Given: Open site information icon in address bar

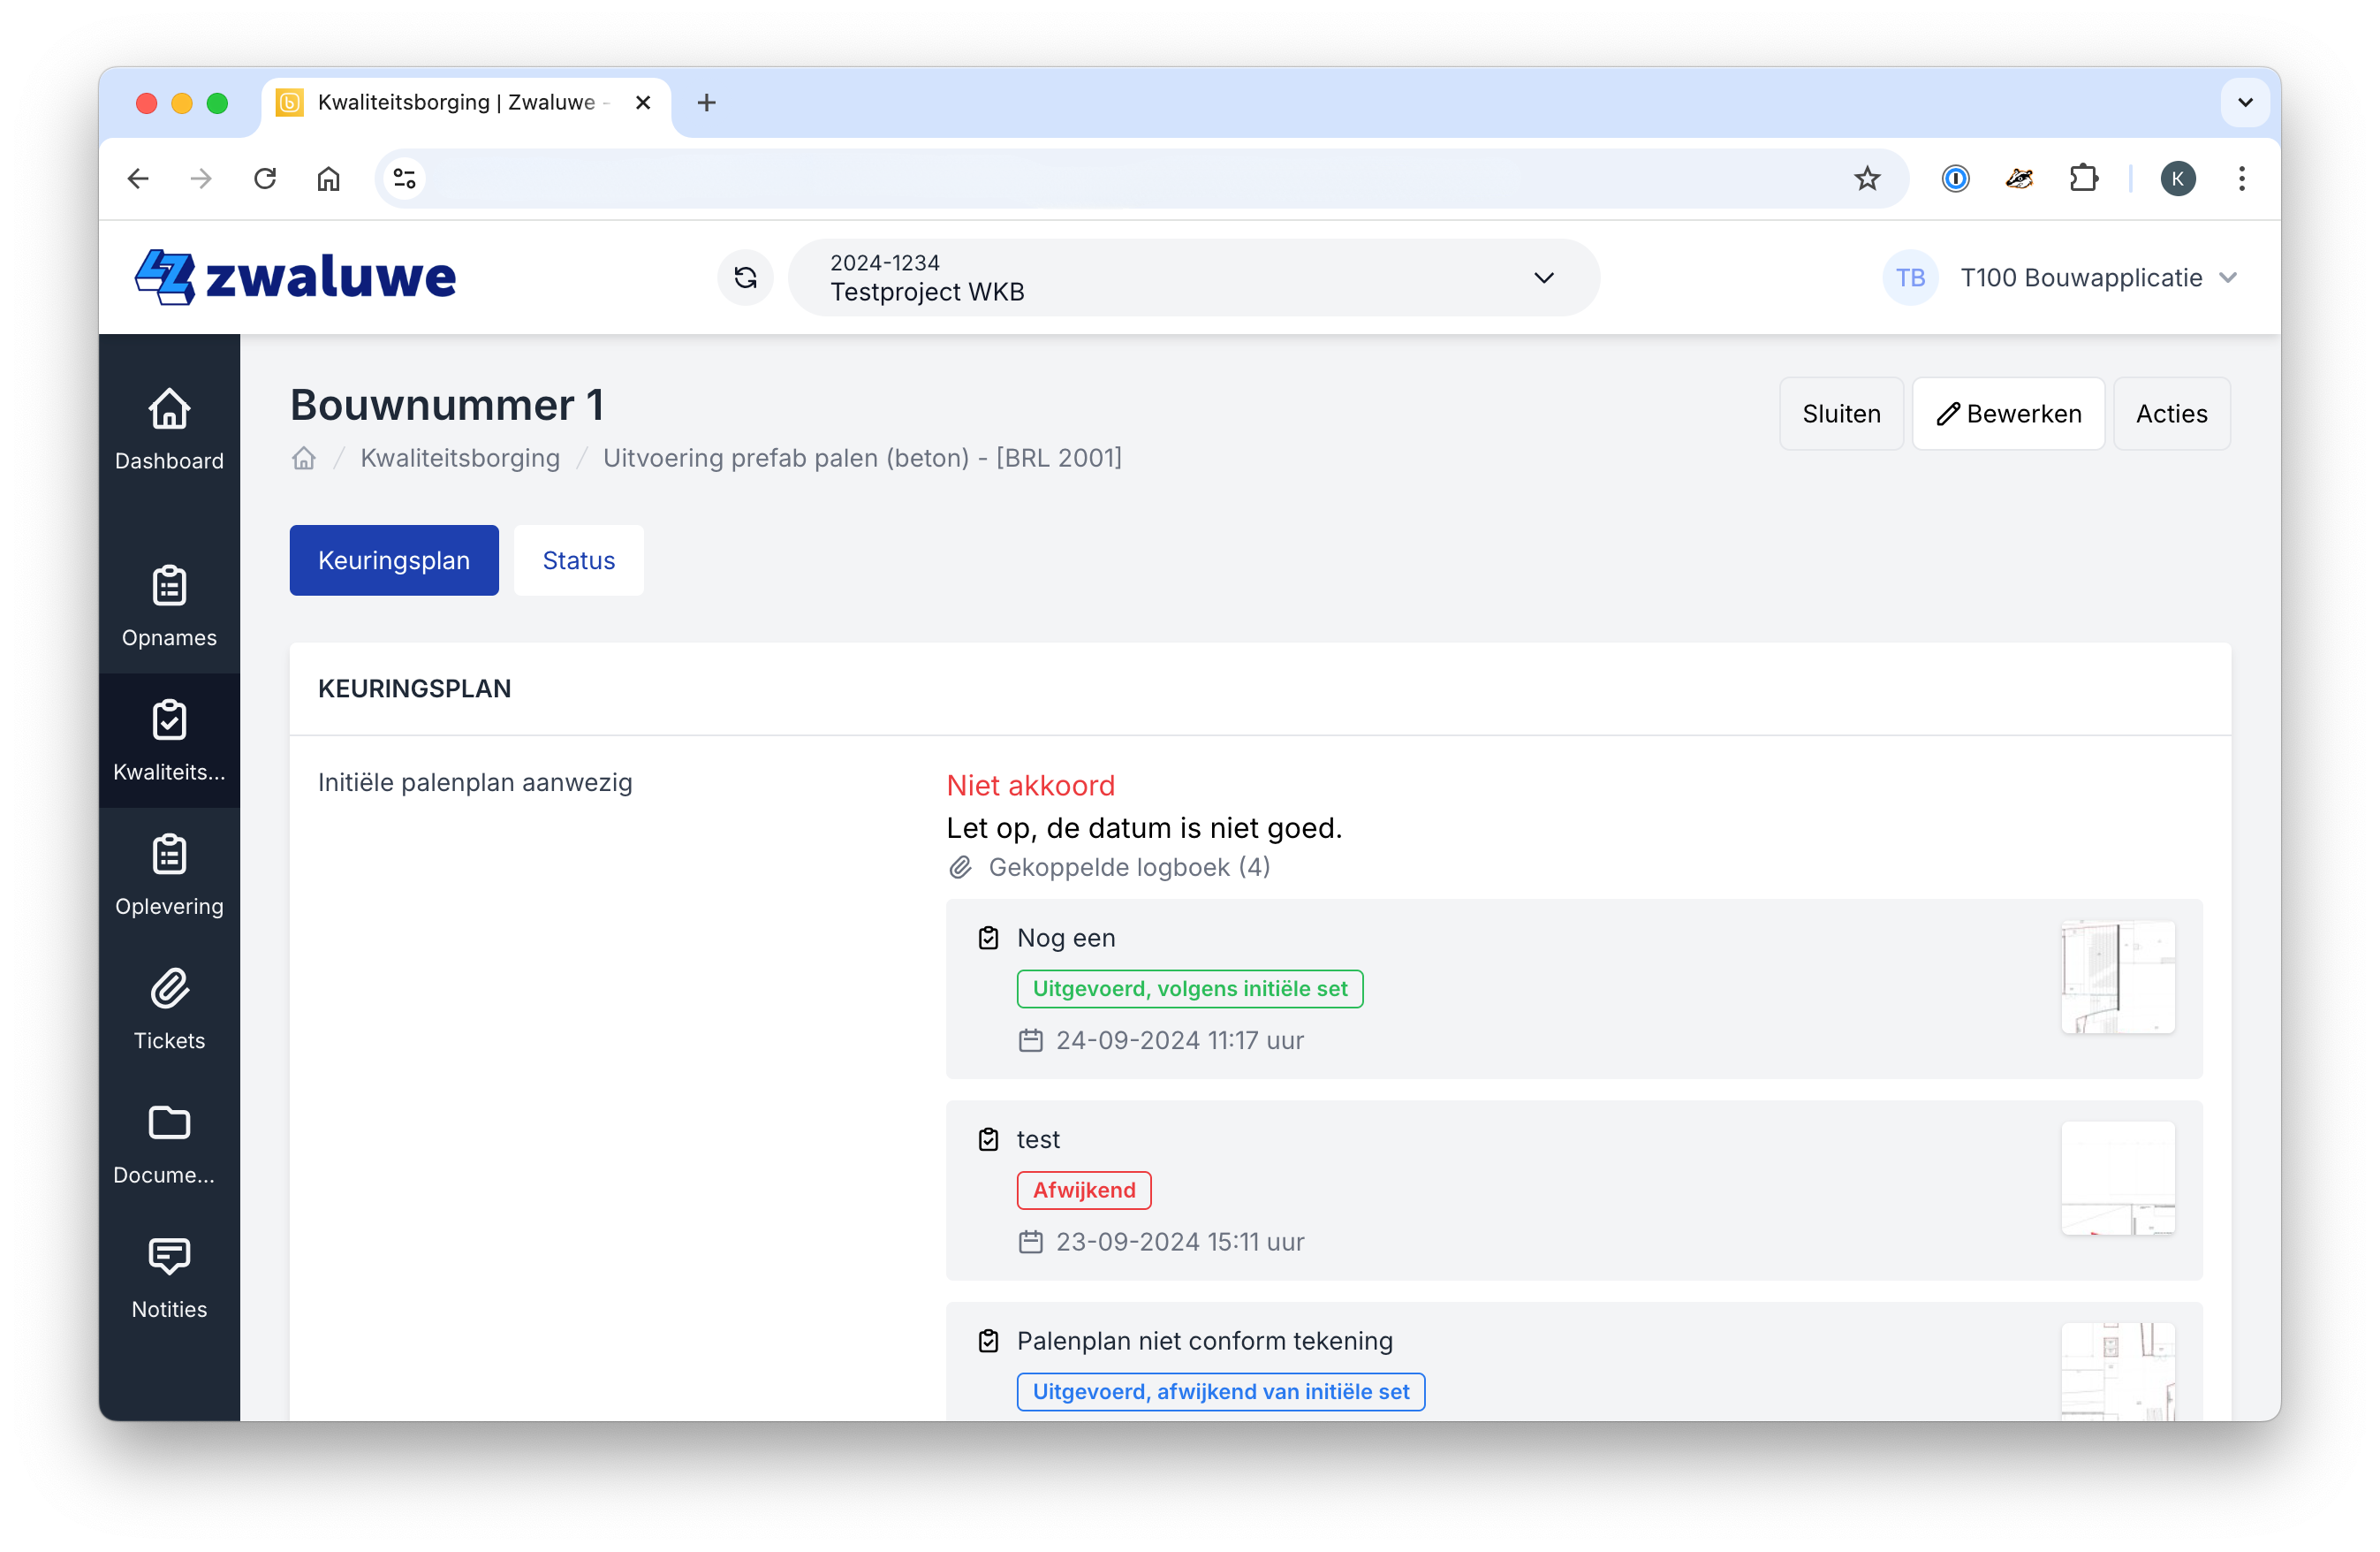Looking at the screenshot, I should click(x=404, y=179).
